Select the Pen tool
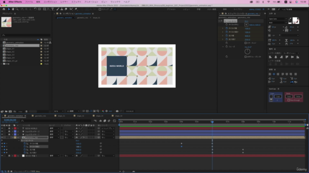 coord(49,9)
